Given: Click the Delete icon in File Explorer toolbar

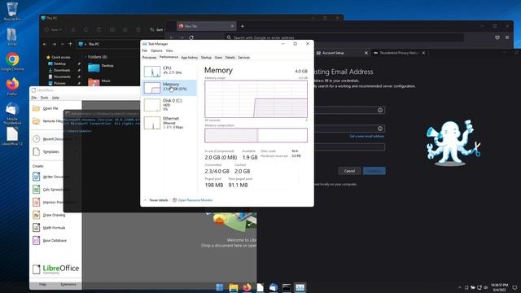Looking at the screenshot, I should click(x=138, y=30).
